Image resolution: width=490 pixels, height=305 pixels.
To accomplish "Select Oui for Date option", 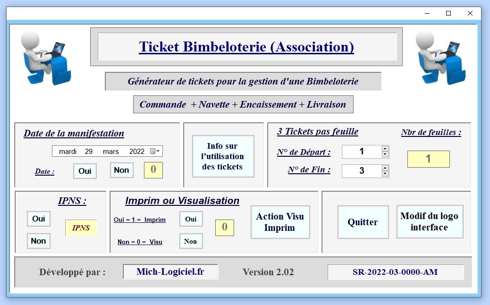I will coord(85,171).
